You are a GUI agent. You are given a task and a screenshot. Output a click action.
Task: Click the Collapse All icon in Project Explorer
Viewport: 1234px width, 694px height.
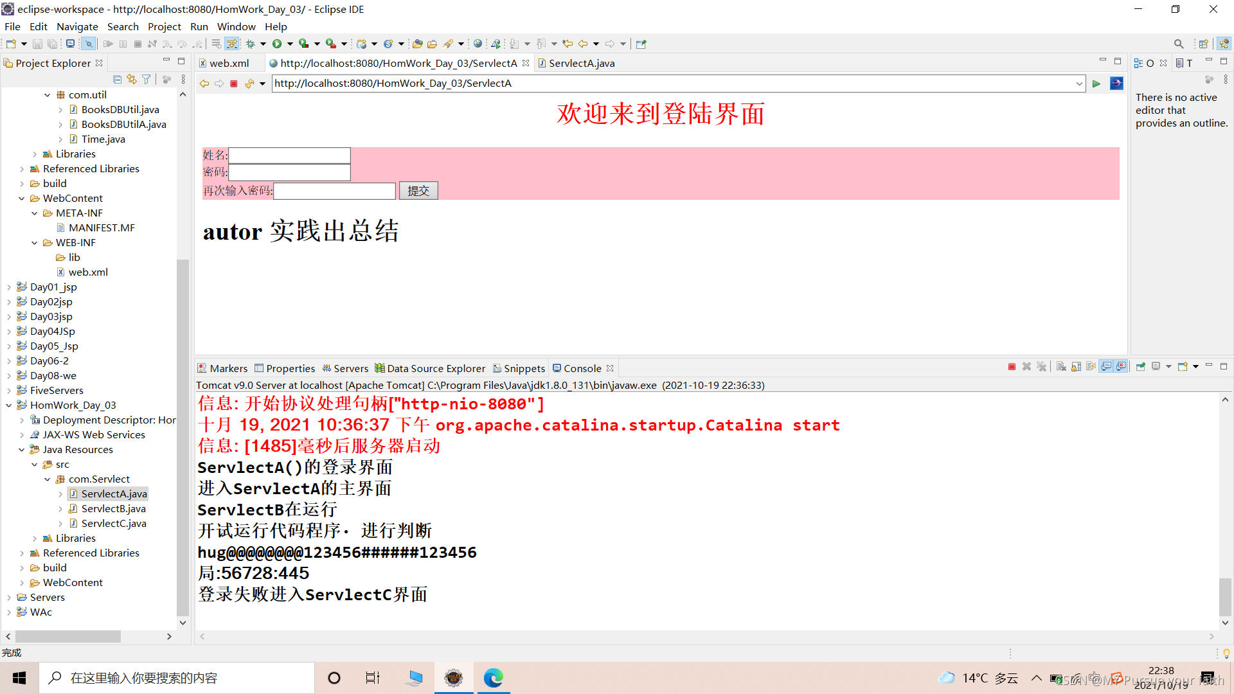click(117, 79)
